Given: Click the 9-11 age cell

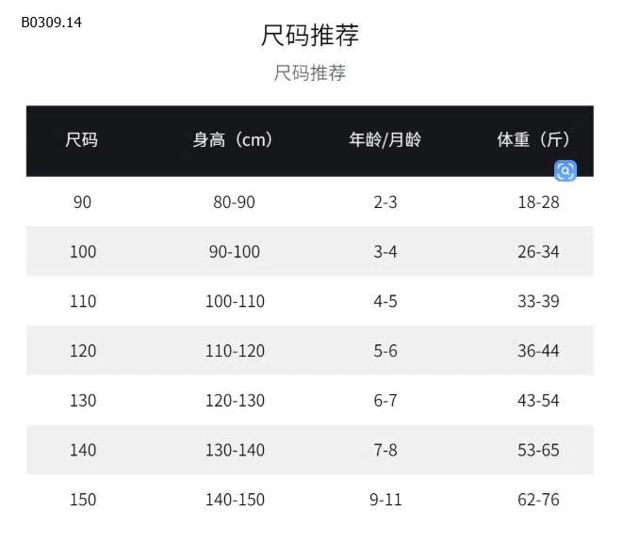Looking at the screenshot, I should [385, 500].
